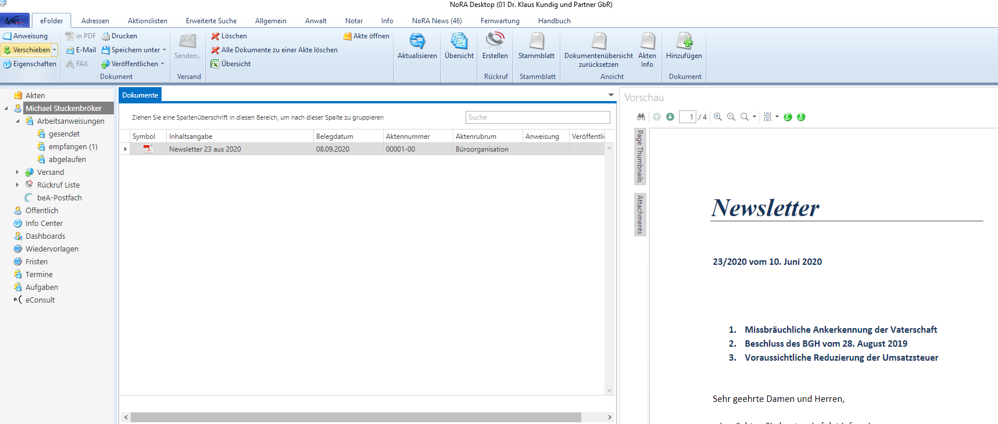Go to next page with down arrow
998x424 pixels.
pyautogui.click(x=670, y=117)
